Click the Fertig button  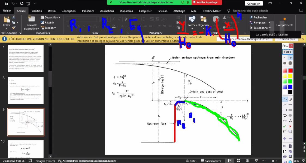pos(287,52)
